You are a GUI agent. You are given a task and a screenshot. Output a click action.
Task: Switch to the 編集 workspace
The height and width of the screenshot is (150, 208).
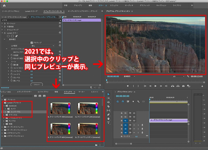click(x=90, y=5)
